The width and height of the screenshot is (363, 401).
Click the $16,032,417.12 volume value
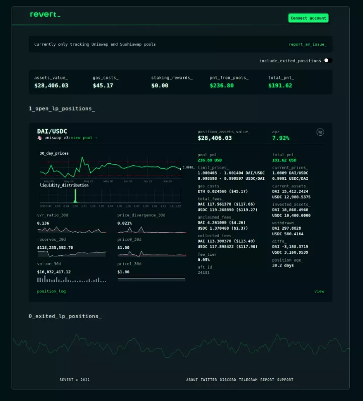coord(54,272)
